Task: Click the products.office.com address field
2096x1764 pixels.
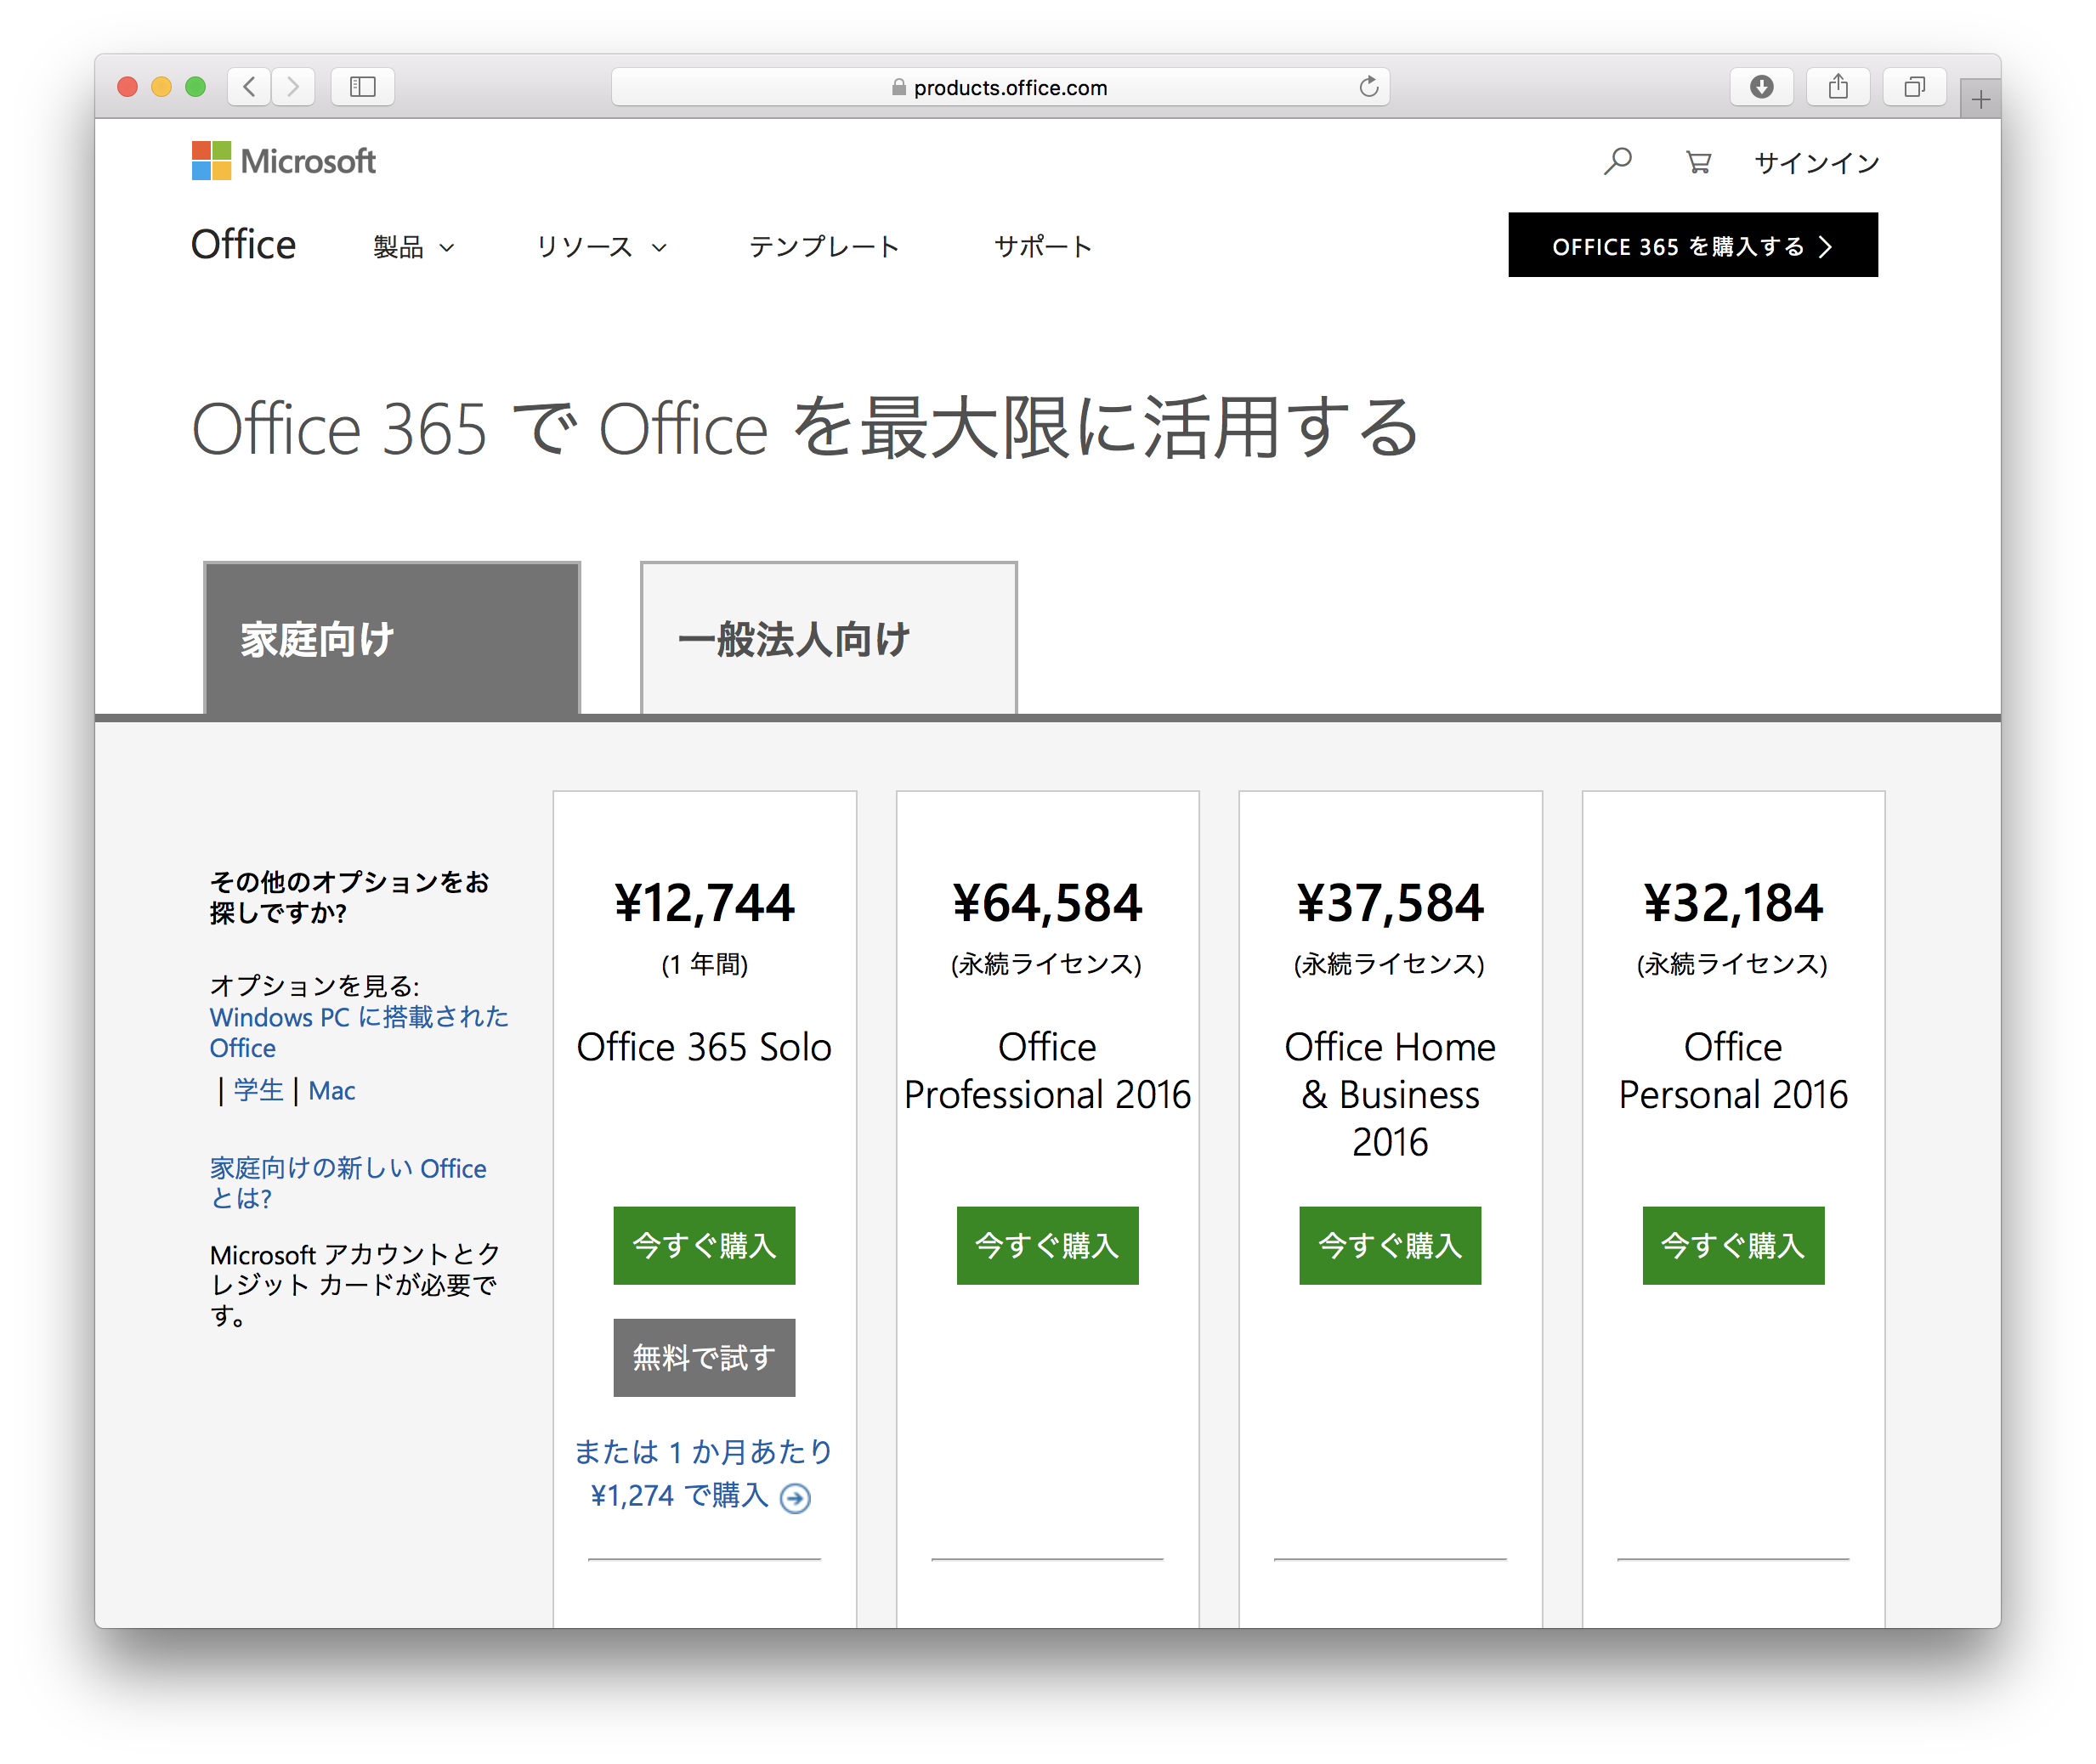Action: click(x=1000, y=87)
